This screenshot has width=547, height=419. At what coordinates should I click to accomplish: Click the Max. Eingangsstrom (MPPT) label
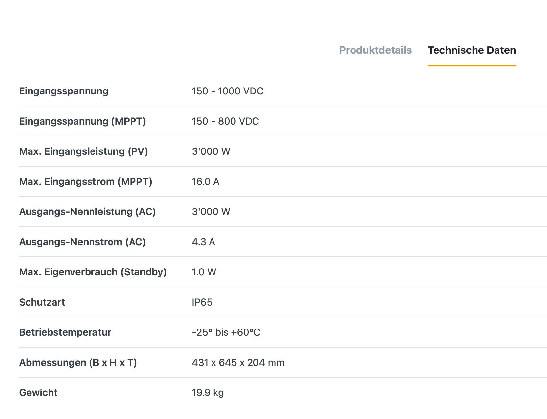tap(86, 182)
